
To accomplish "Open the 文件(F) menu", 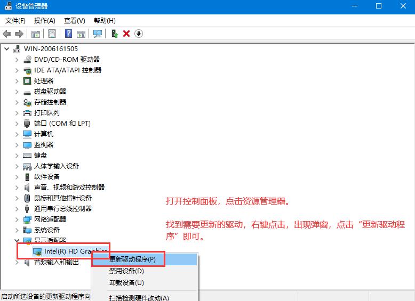I will pos(15,21).
